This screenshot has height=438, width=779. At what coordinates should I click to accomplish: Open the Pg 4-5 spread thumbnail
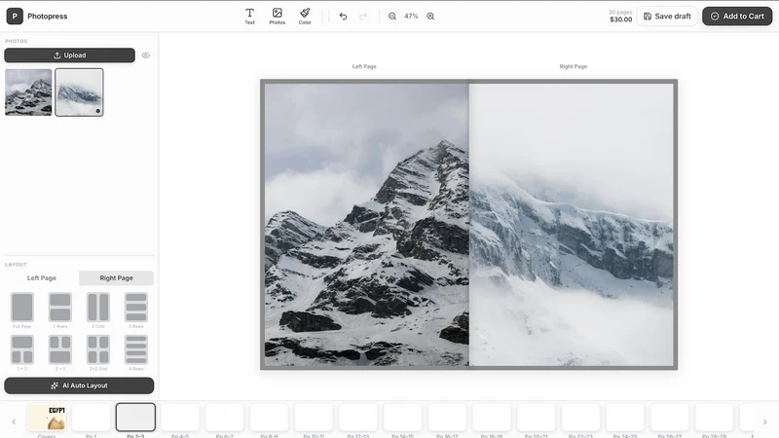(x=180, y=418)
